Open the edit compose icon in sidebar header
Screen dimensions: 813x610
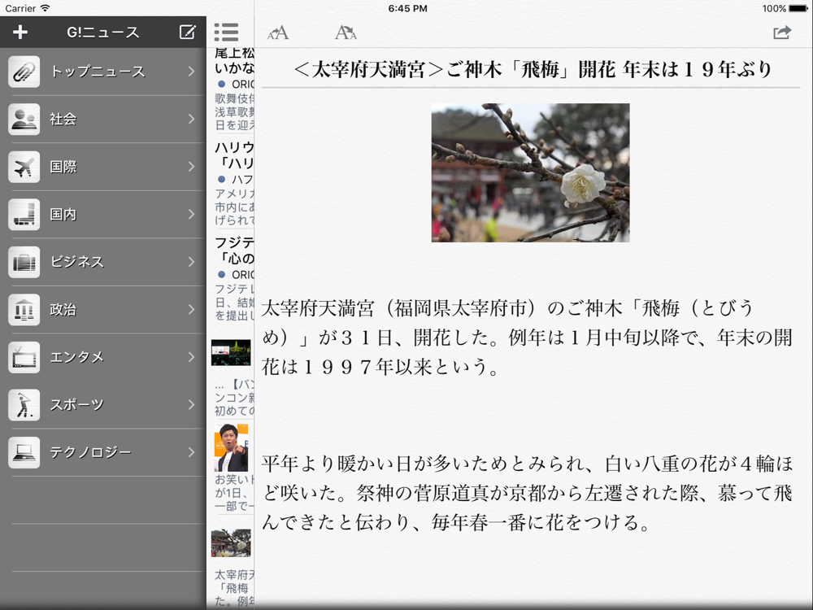[187, 33]
